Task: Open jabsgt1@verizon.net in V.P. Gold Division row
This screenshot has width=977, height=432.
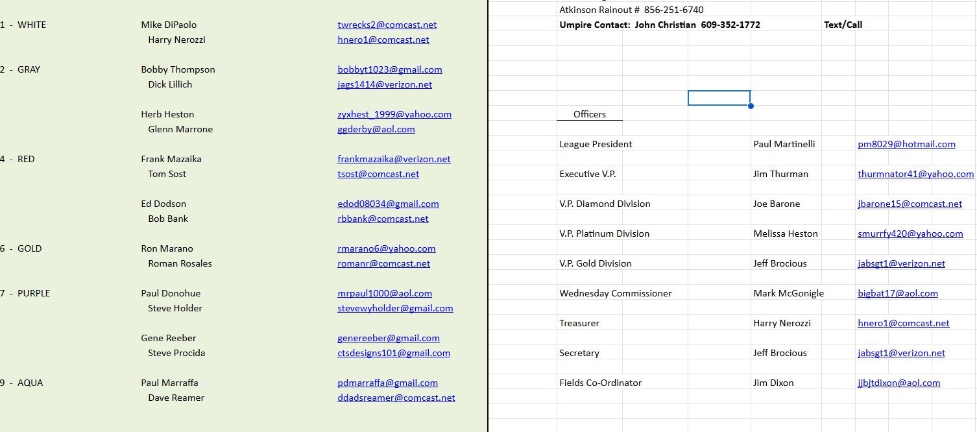Action: [x=901, y=263]
